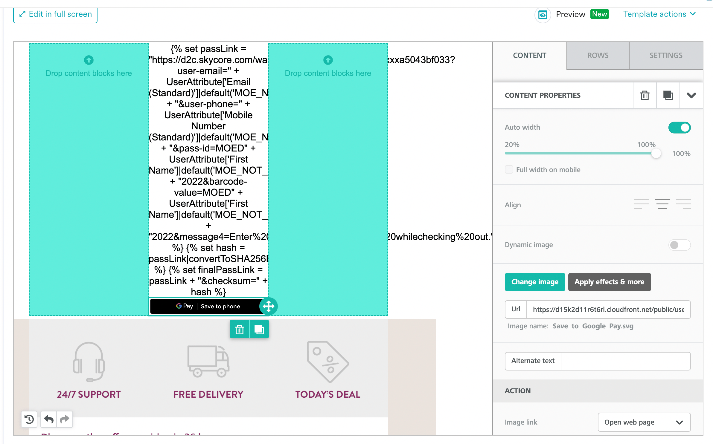Viewport: 713px width, 444px height.
Task: Enable the Dynamic image toggle
Action: tap(680, 245)
